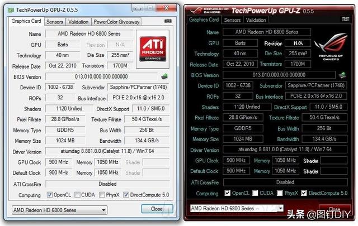Click camera screenshot icon in left GPU-Z window
358x226 pixels.
tap(168, 21)
